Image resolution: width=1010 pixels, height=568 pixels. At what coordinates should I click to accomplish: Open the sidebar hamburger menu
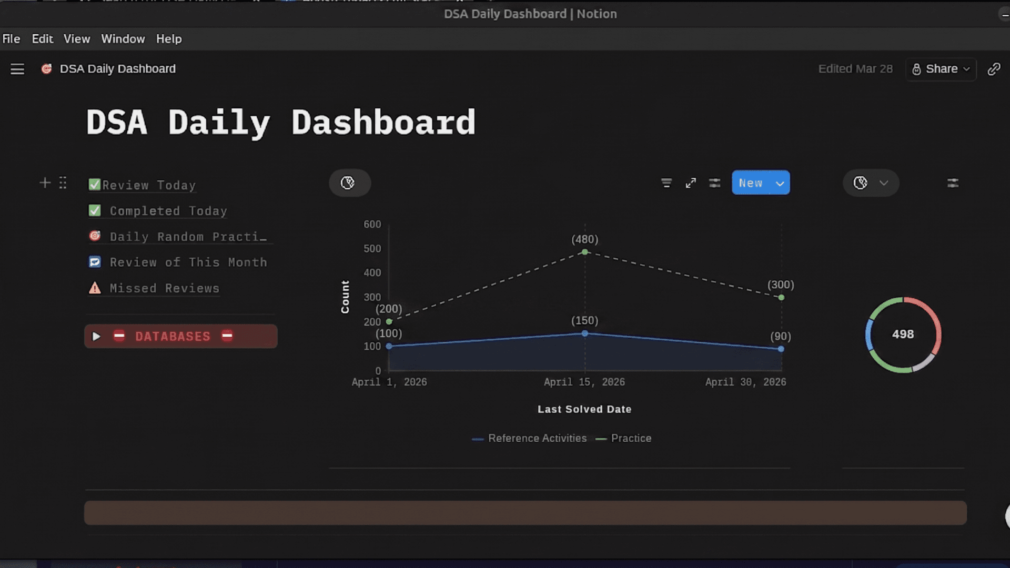click(17, 69)
